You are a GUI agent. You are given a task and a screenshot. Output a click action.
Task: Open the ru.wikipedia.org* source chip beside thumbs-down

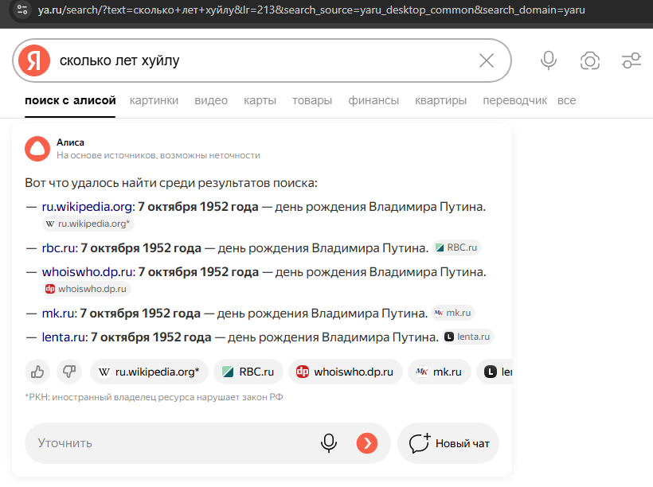pyautogui.click(x=149, y=372)
